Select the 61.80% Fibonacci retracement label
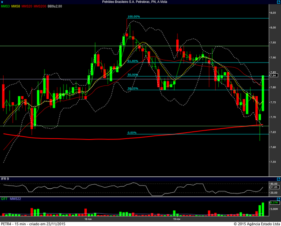The image size is (281, 226). pos(132,61)
